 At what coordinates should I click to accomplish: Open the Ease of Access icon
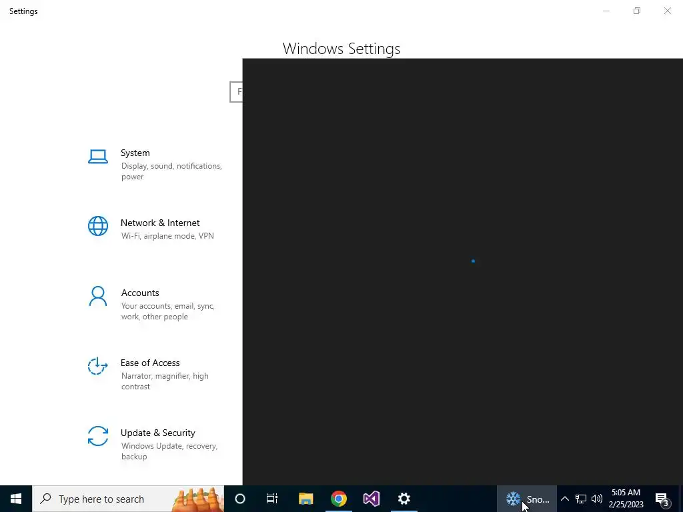[x=97, y=366]
